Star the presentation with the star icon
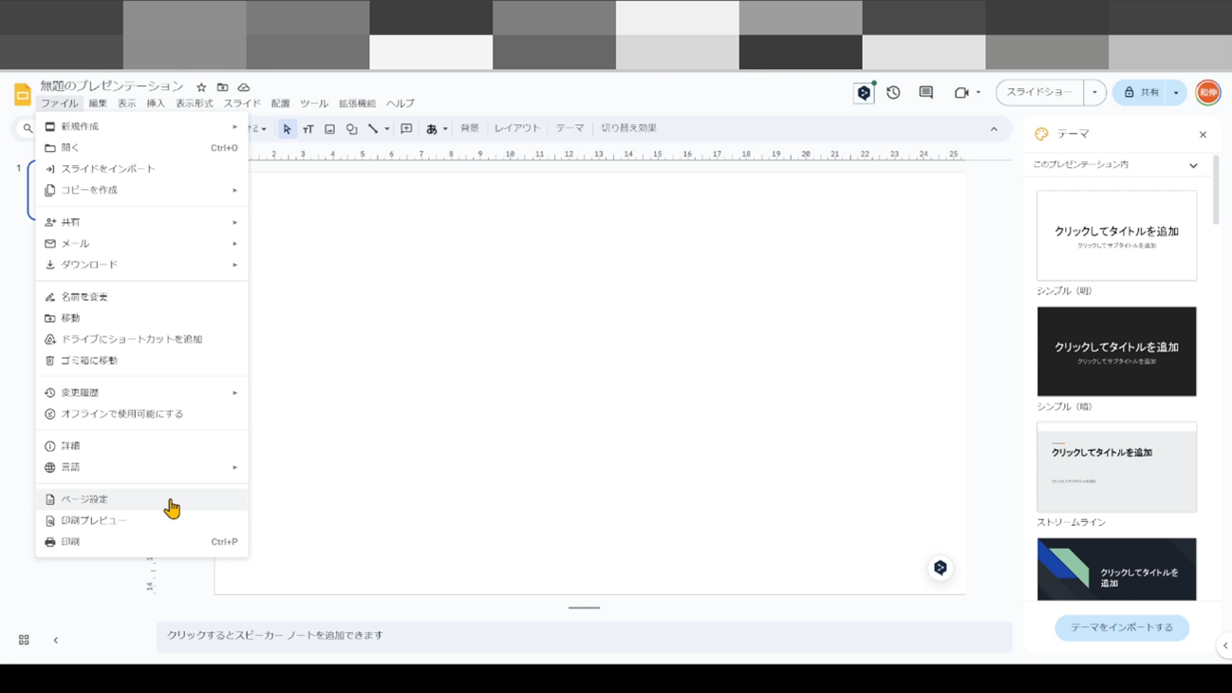This screenshot has height=693, width=1232. tap(201, 87)
